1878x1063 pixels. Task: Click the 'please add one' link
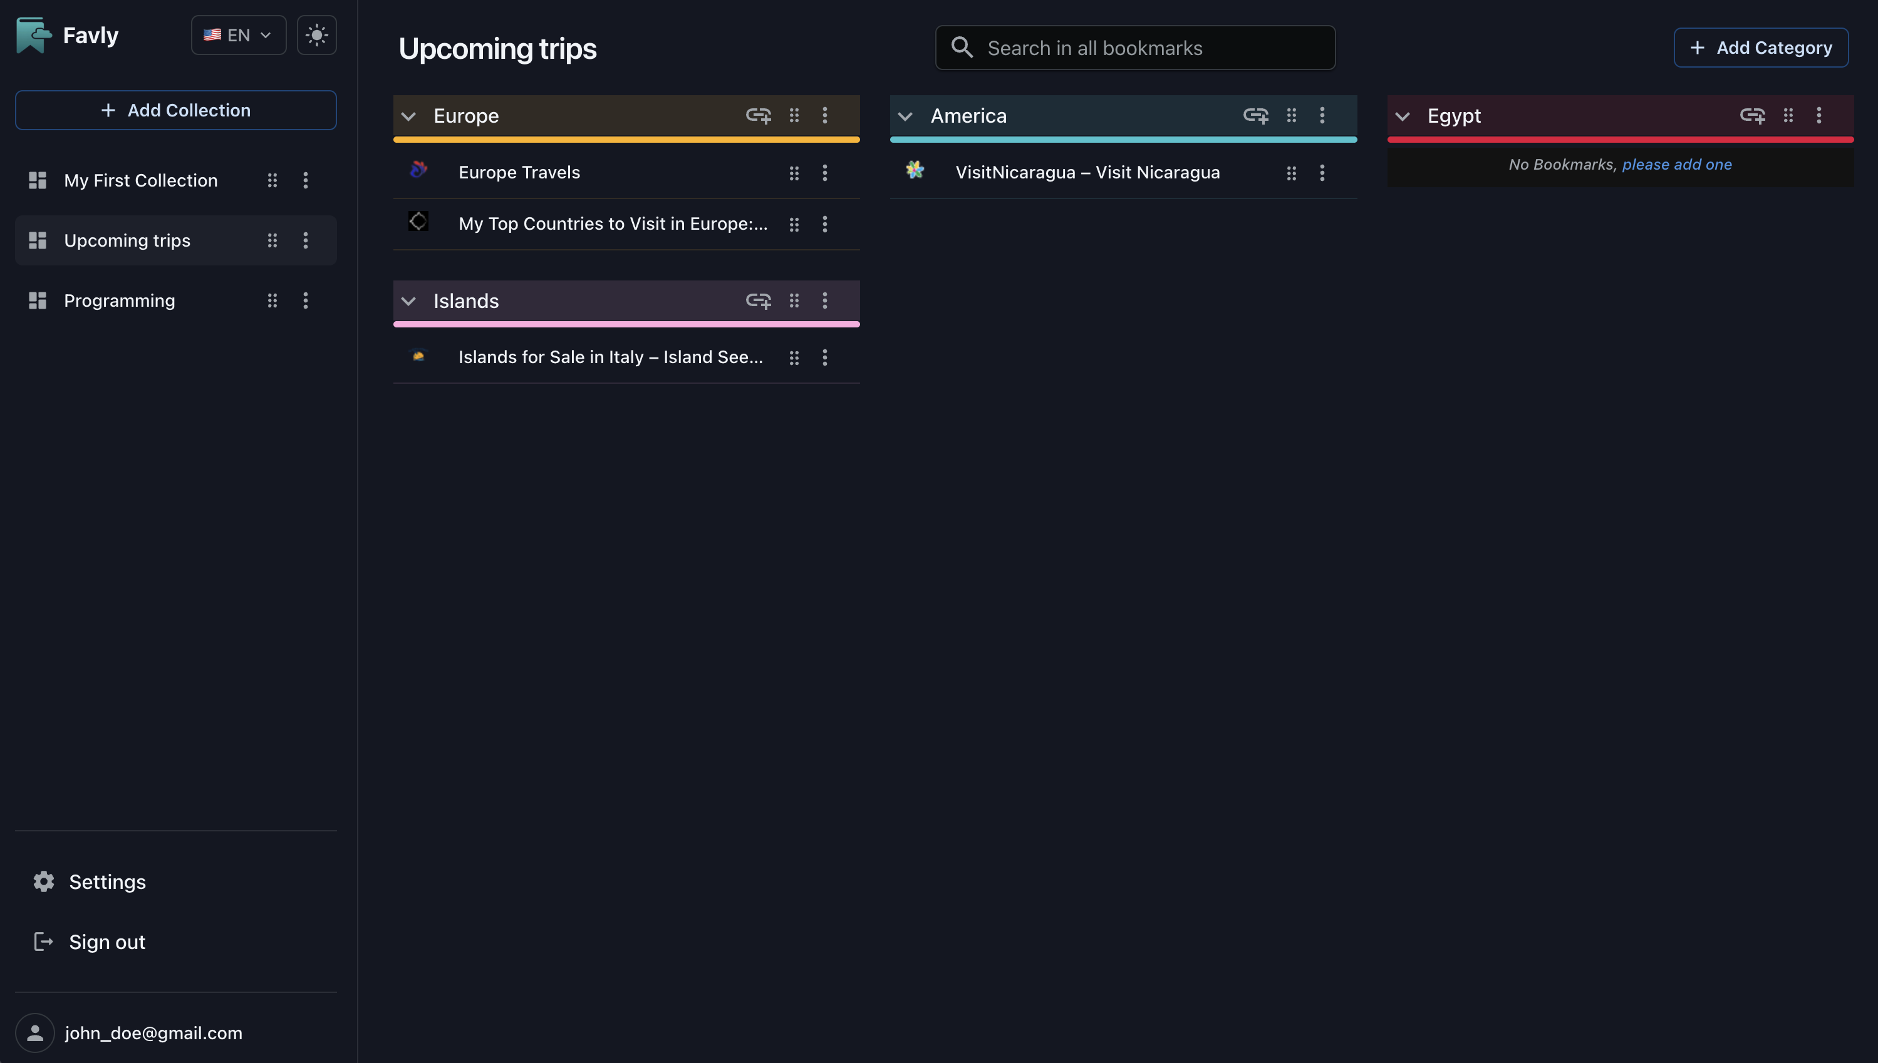[x=1676, y=165]
